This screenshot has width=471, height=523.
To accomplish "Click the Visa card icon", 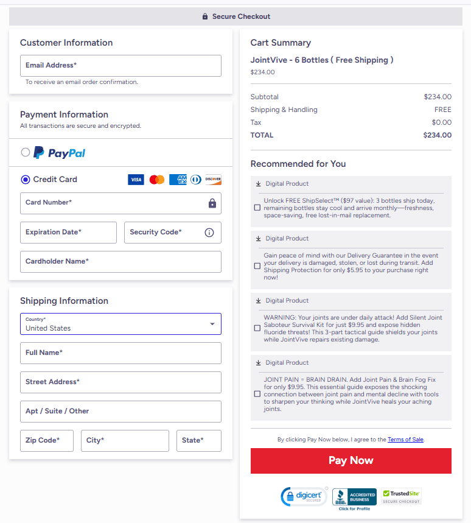I will point(136,179).
